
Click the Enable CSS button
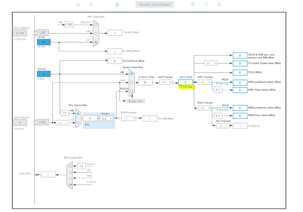tap(135, 101)
